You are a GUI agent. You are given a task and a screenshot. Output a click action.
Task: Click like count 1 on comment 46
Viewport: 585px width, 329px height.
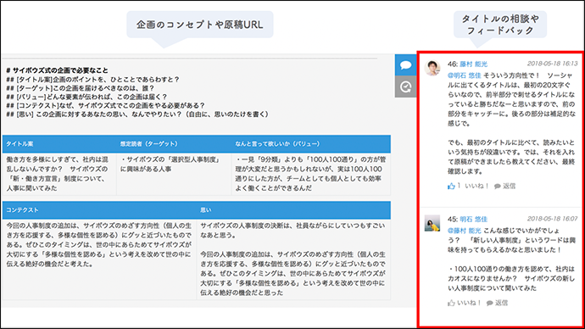[459, 186]
